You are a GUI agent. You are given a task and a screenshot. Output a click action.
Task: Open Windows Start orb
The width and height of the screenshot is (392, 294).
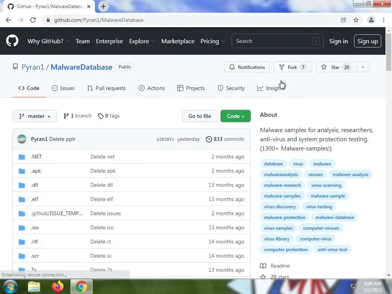click(10, 286)
